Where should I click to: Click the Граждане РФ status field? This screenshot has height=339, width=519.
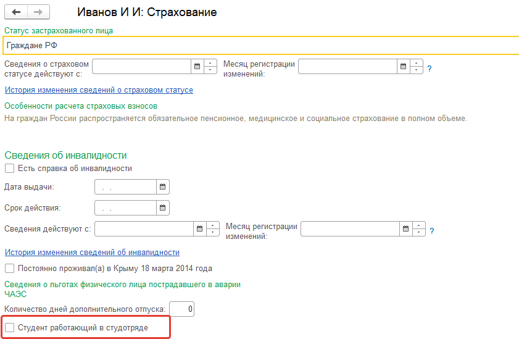261,45
